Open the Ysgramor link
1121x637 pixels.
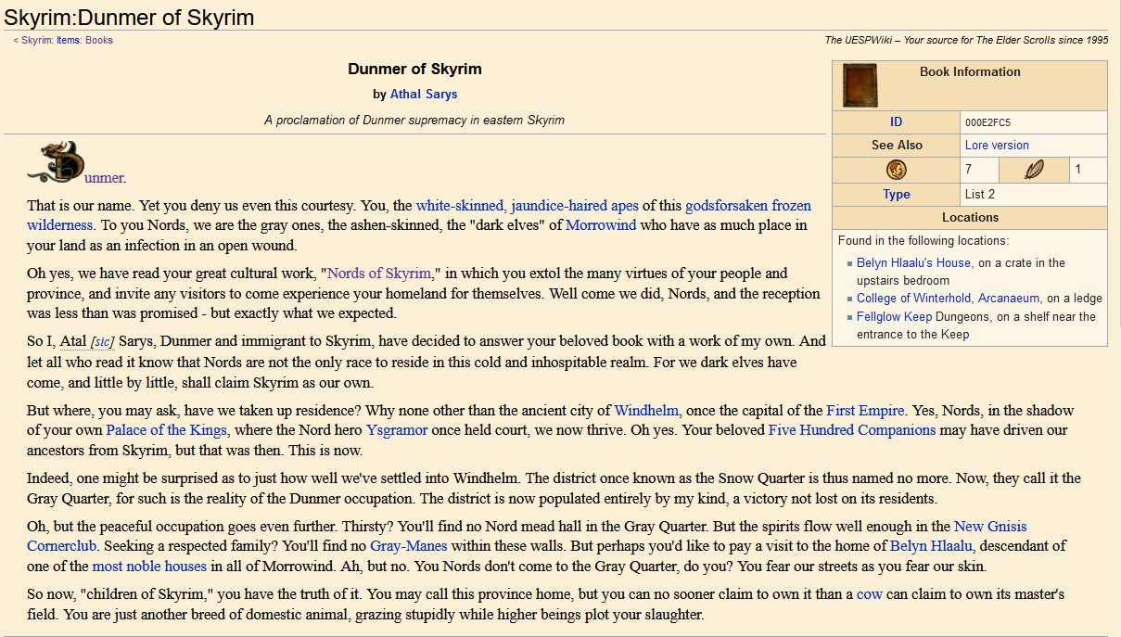(397, 430)
